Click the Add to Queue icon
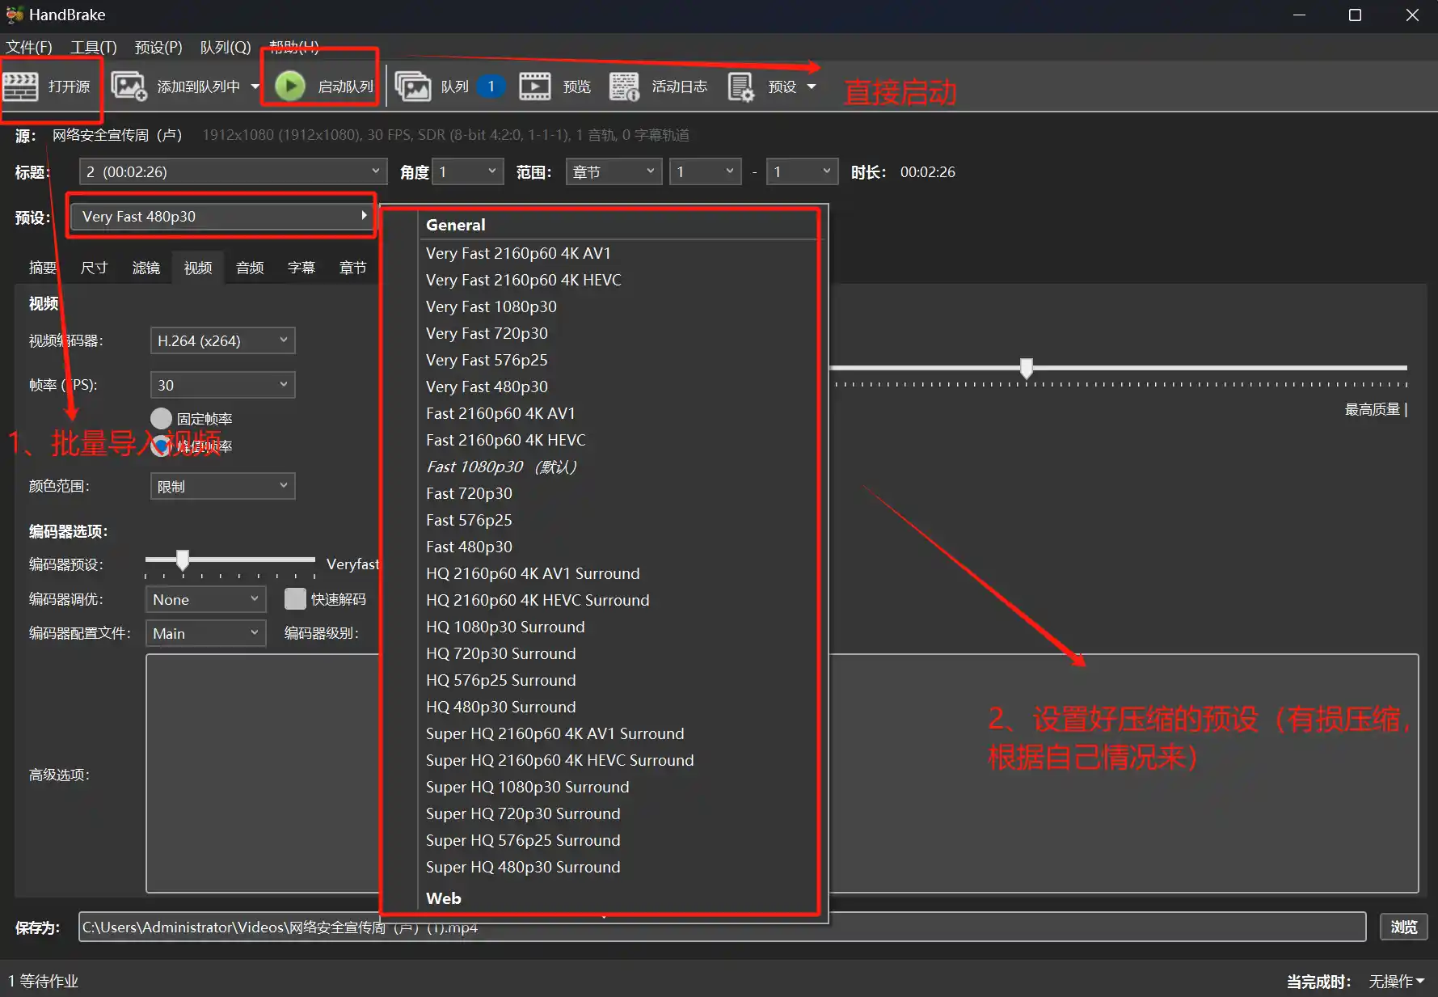1438x997 pixels. coord(129,87)
